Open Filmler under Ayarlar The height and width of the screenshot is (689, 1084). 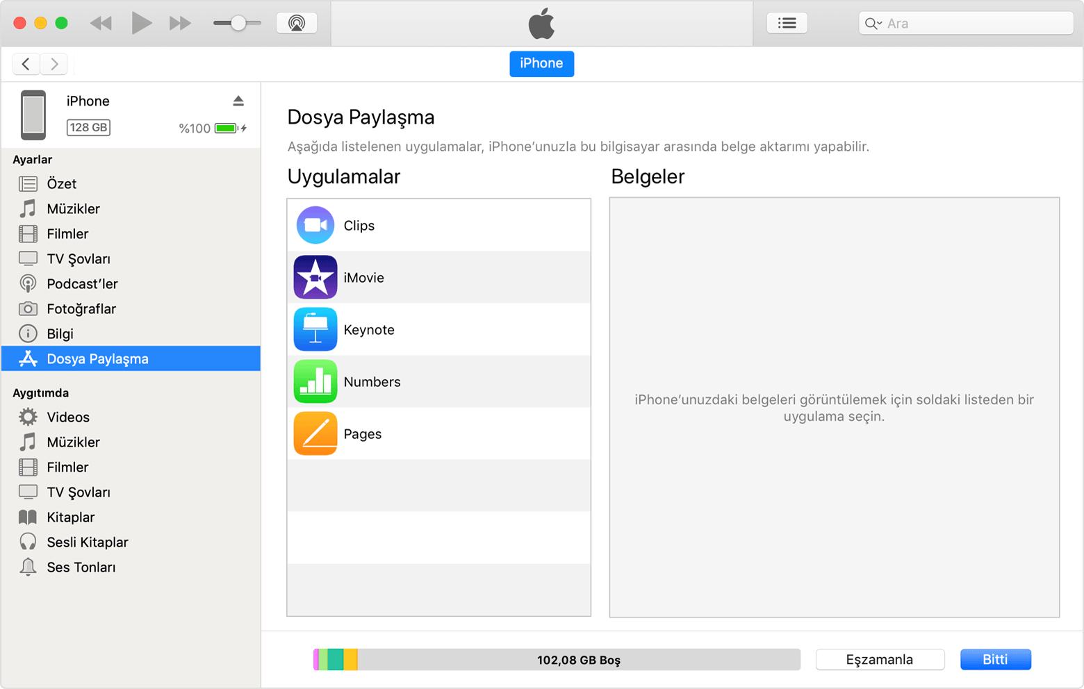coord(131,233)
